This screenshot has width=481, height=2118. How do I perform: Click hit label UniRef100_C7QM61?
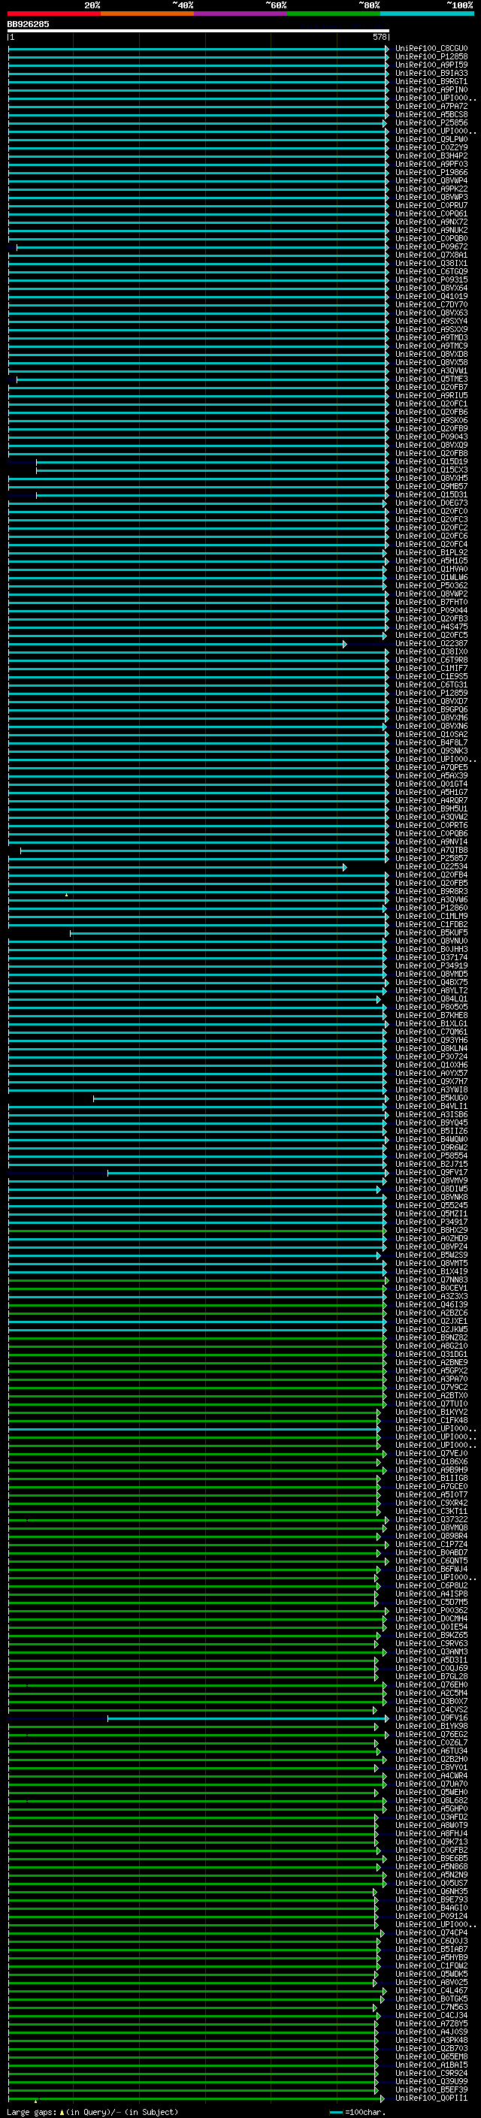coord(431,1032)
